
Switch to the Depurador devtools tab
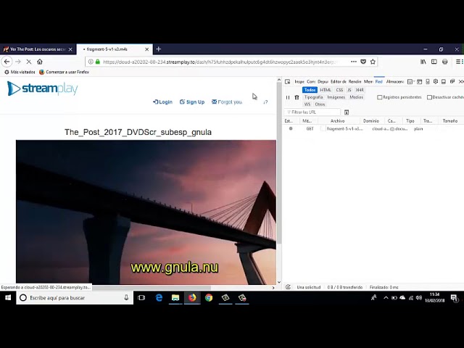[x=323, y=82]
